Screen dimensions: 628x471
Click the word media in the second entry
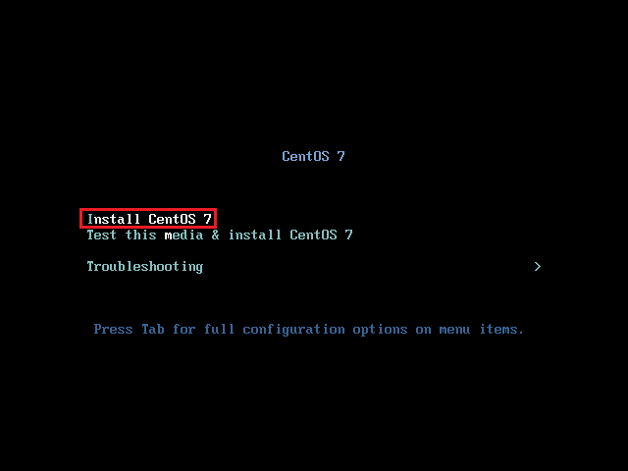coord(183,235)
